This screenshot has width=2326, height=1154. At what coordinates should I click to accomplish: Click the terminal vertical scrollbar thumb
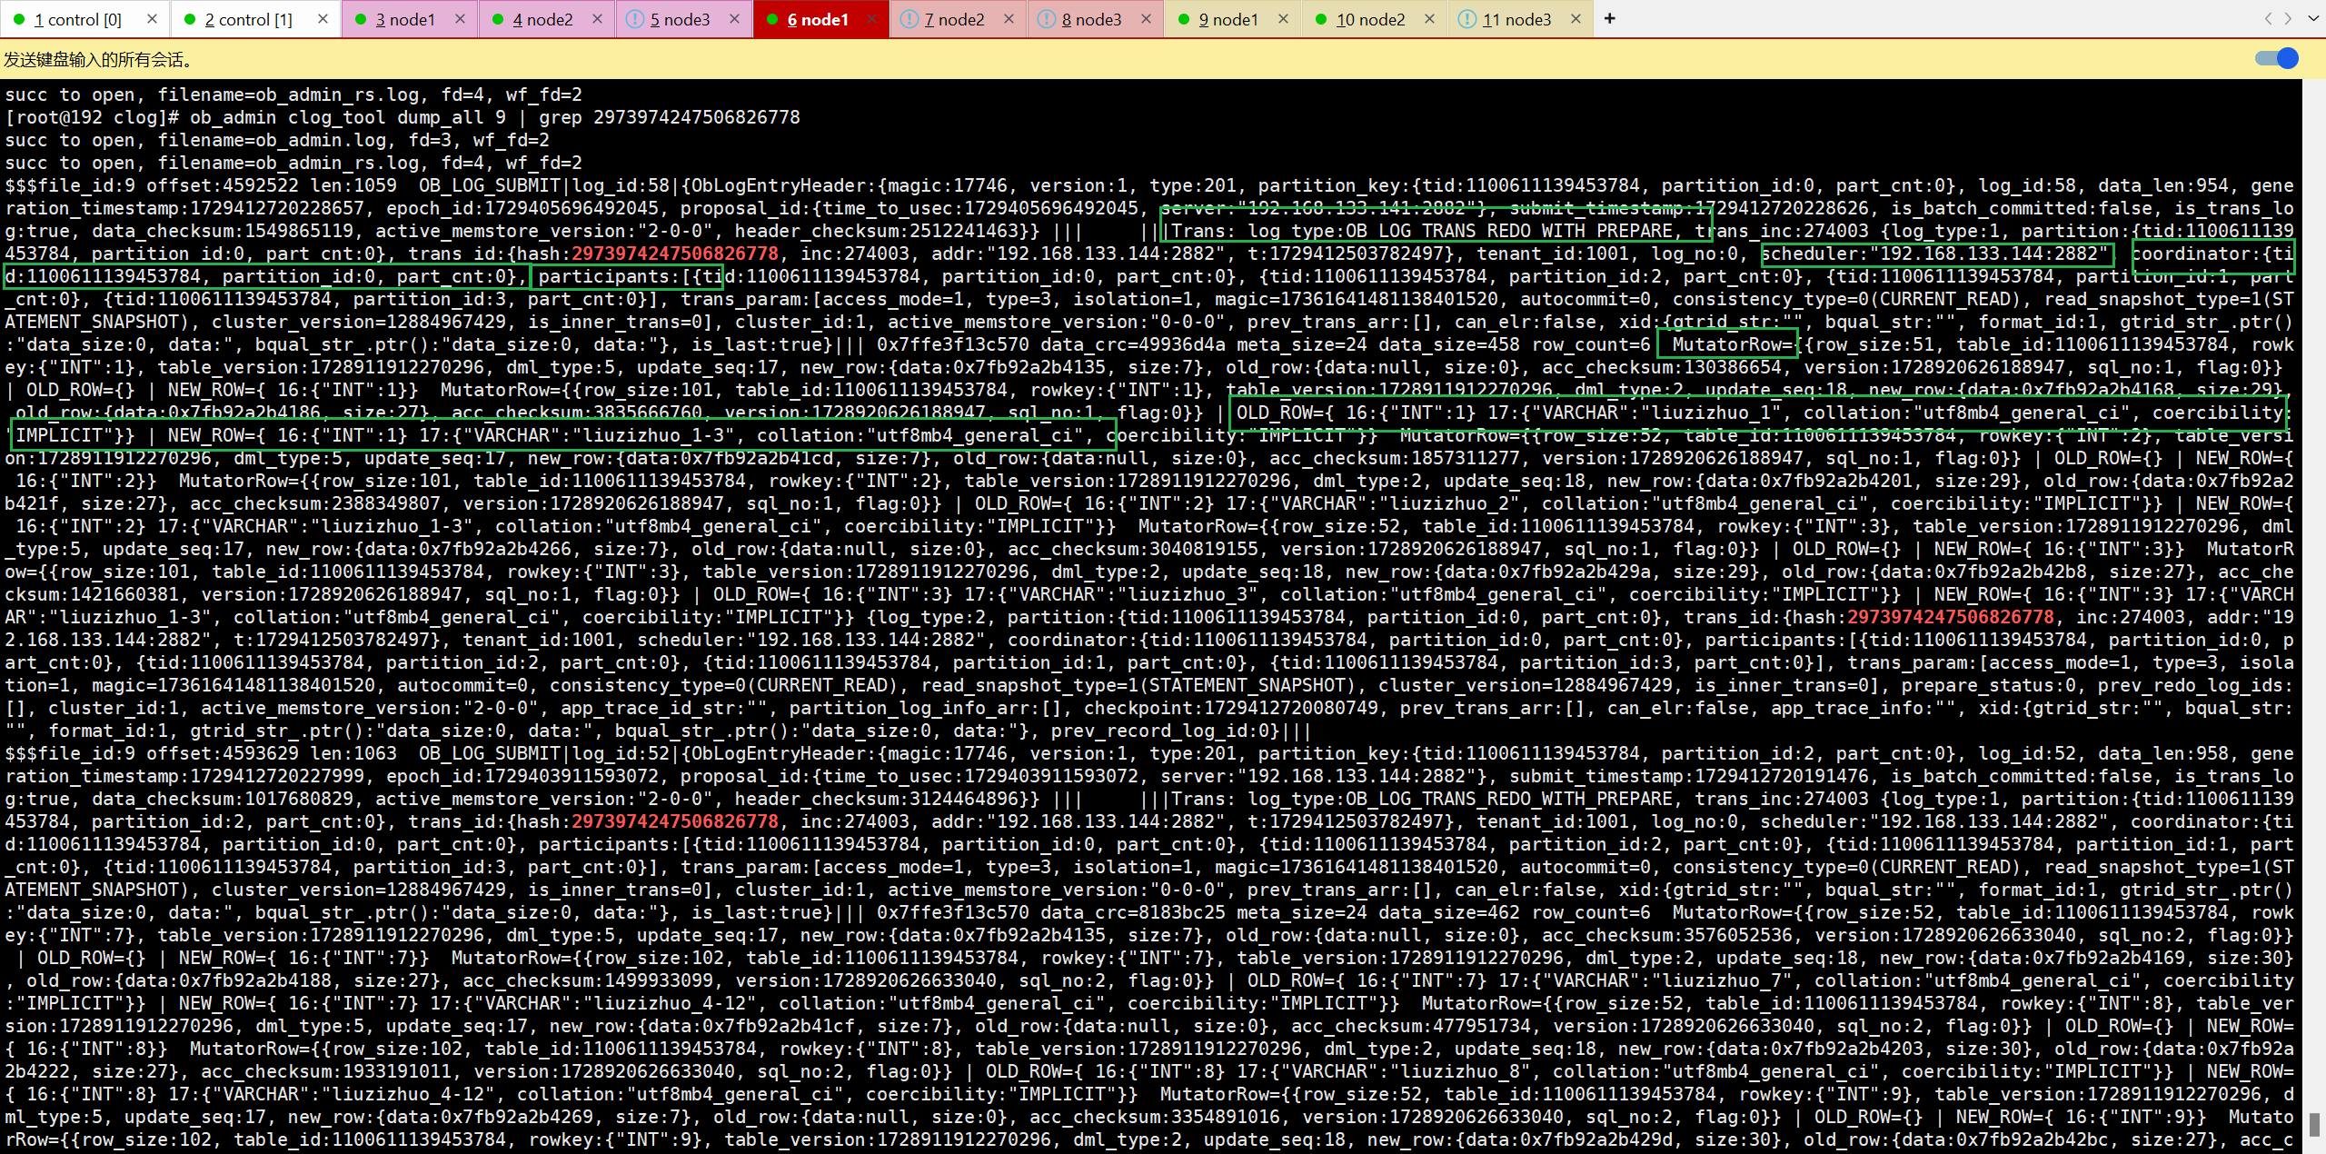click(2314, 1123)
